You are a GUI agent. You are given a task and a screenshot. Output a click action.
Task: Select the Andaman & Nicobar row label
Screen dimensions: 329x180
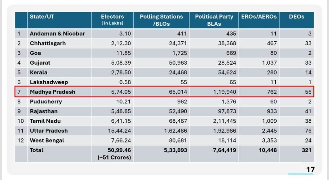pos(57,34)
